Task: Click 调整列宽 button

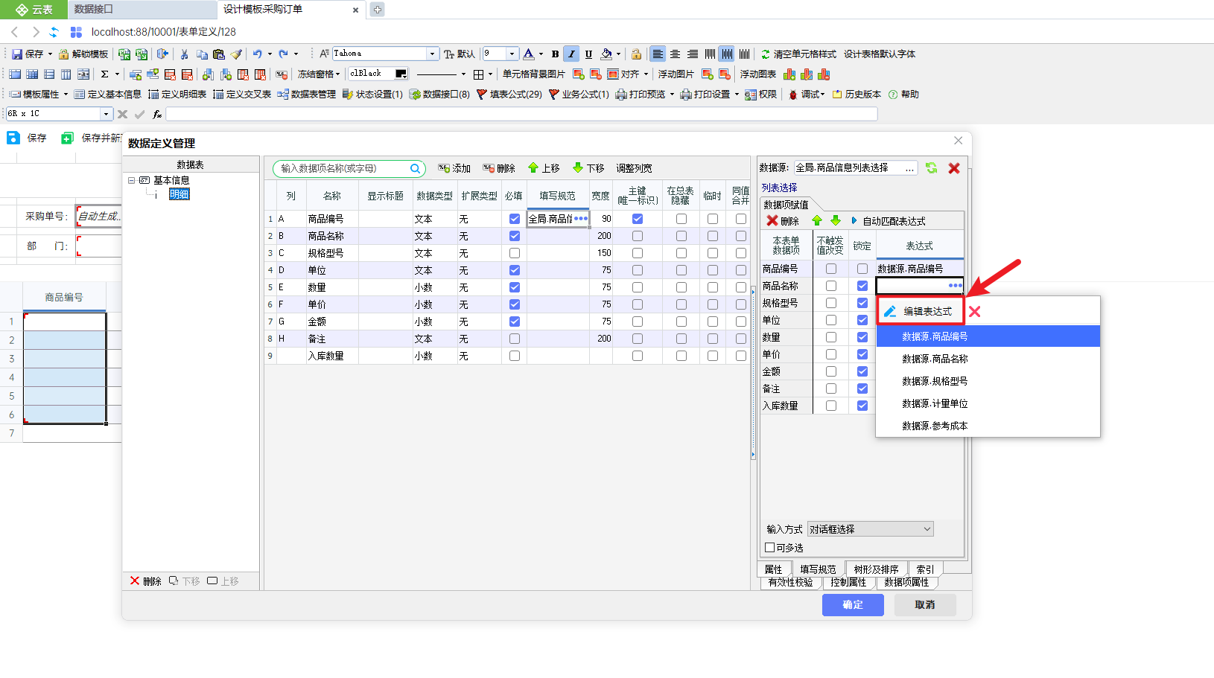Action: [x=634, y=168]
